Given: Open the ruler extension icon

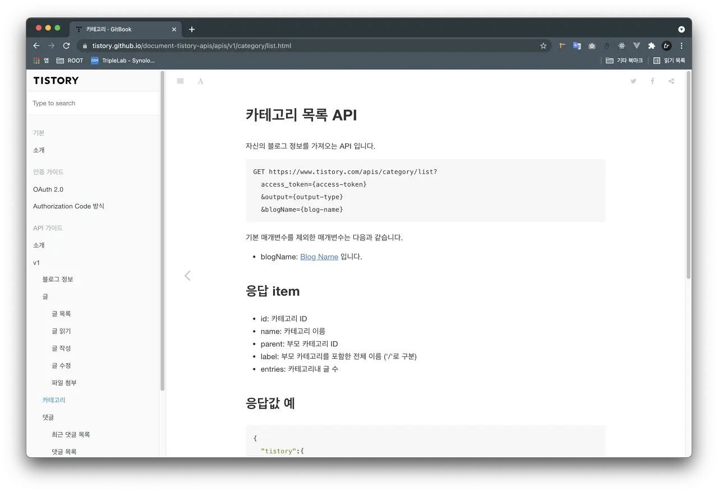Looking at the screenshot, I should (562, 46).
